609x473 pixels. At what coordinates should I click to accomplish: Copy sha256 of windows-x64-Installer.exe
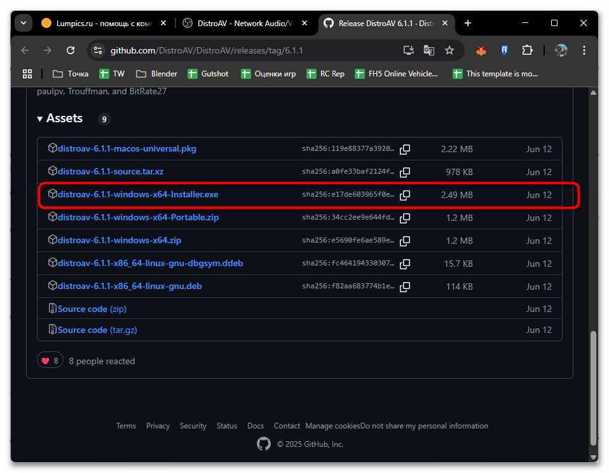(405, 195)
